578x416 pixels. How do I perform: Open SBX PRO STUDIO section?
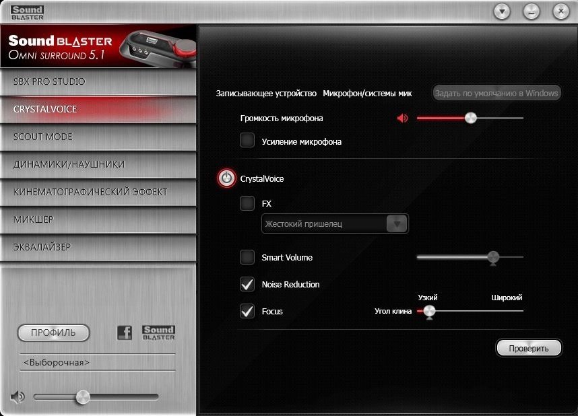coord(98,82)
